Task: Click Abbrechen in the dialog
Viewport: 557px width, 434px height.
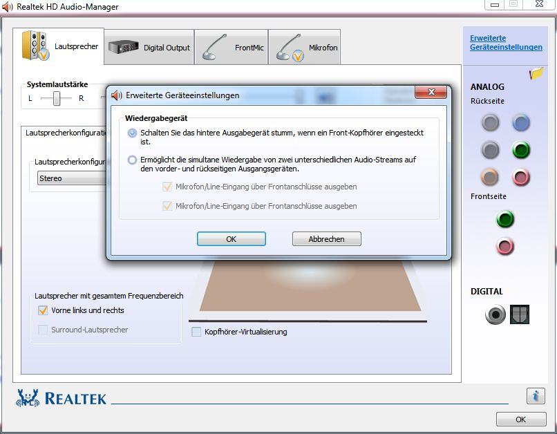Action: pos(326,239)
